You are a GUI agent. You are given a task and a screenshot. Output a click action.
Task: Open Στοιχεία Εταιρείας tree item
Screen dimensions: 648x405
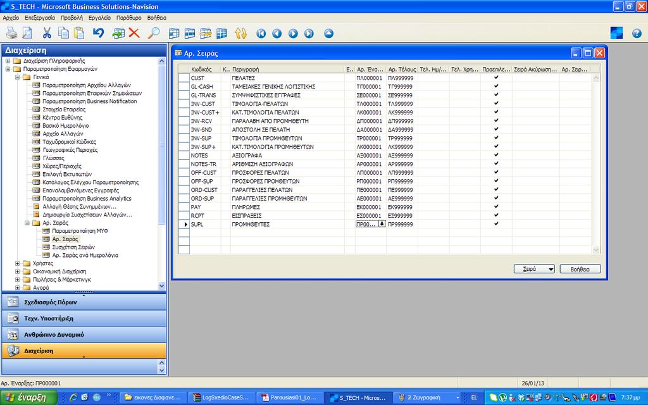64,109
